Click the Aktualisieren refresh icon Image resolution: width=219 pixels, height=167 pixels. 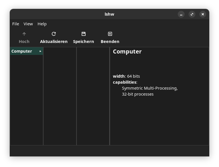54,34
